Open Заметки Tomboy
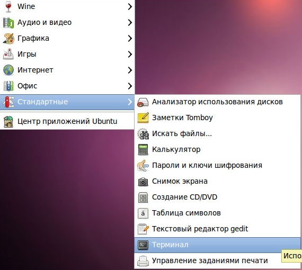Screen dimensions: 302x270 (217, 118)
